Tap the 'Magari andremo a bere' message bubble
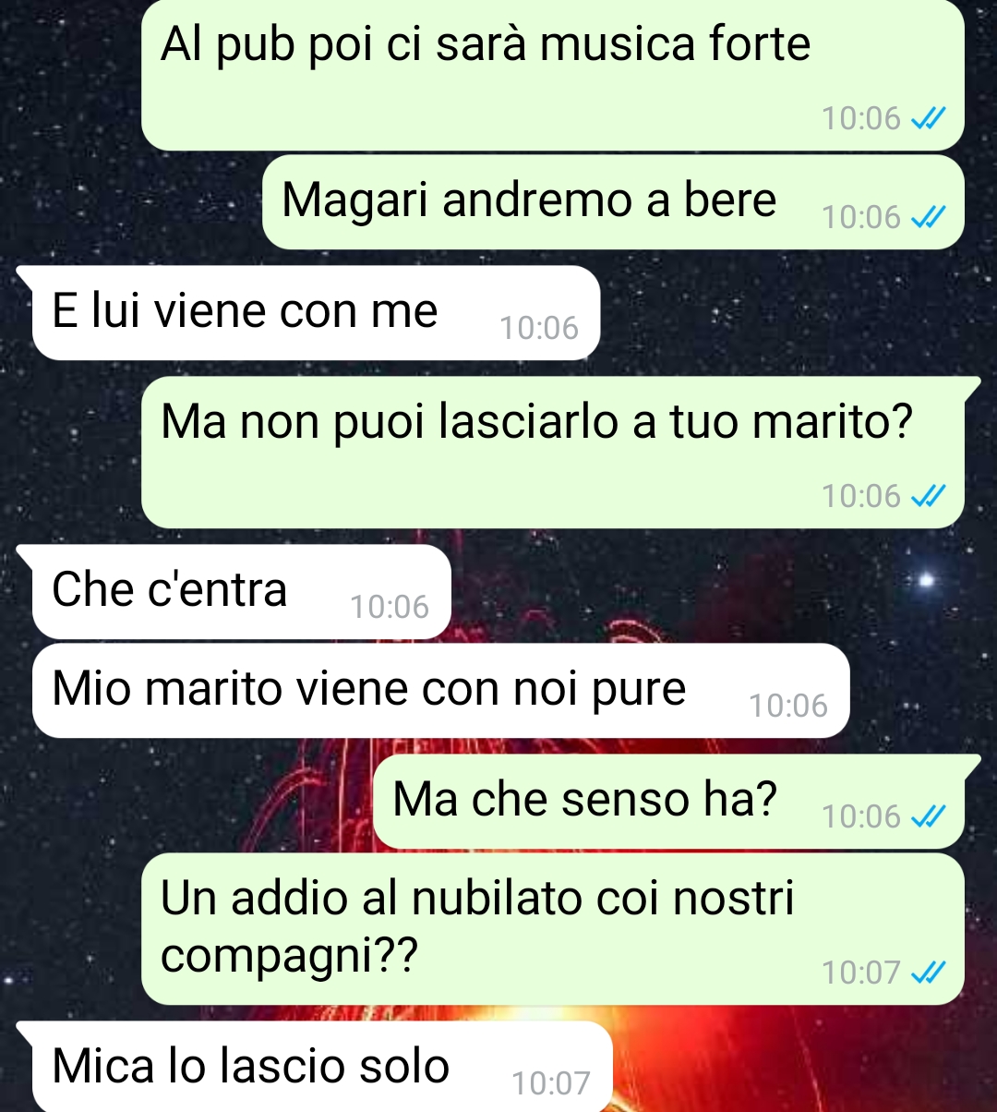The image size is (997, 1112). click(613, 202)
